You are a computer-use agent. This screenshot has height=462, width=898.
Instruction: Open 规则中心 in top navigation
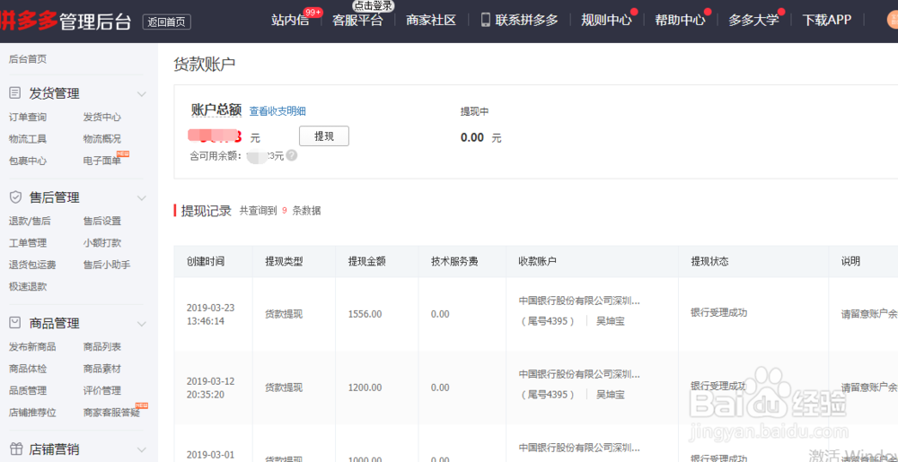click(606, 20)
